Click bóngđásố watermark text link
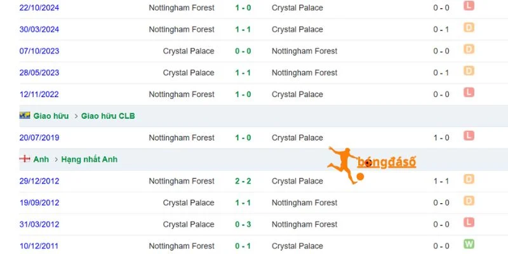Screen dimensions: 508x254 tap(387, 163)
